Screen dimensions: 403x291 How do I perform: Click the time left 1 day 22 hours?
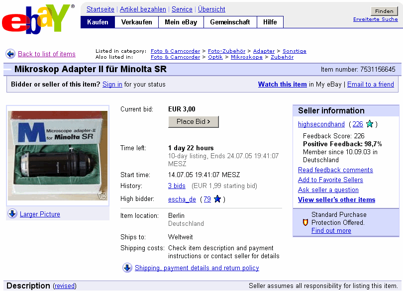(x=191, y=148)
